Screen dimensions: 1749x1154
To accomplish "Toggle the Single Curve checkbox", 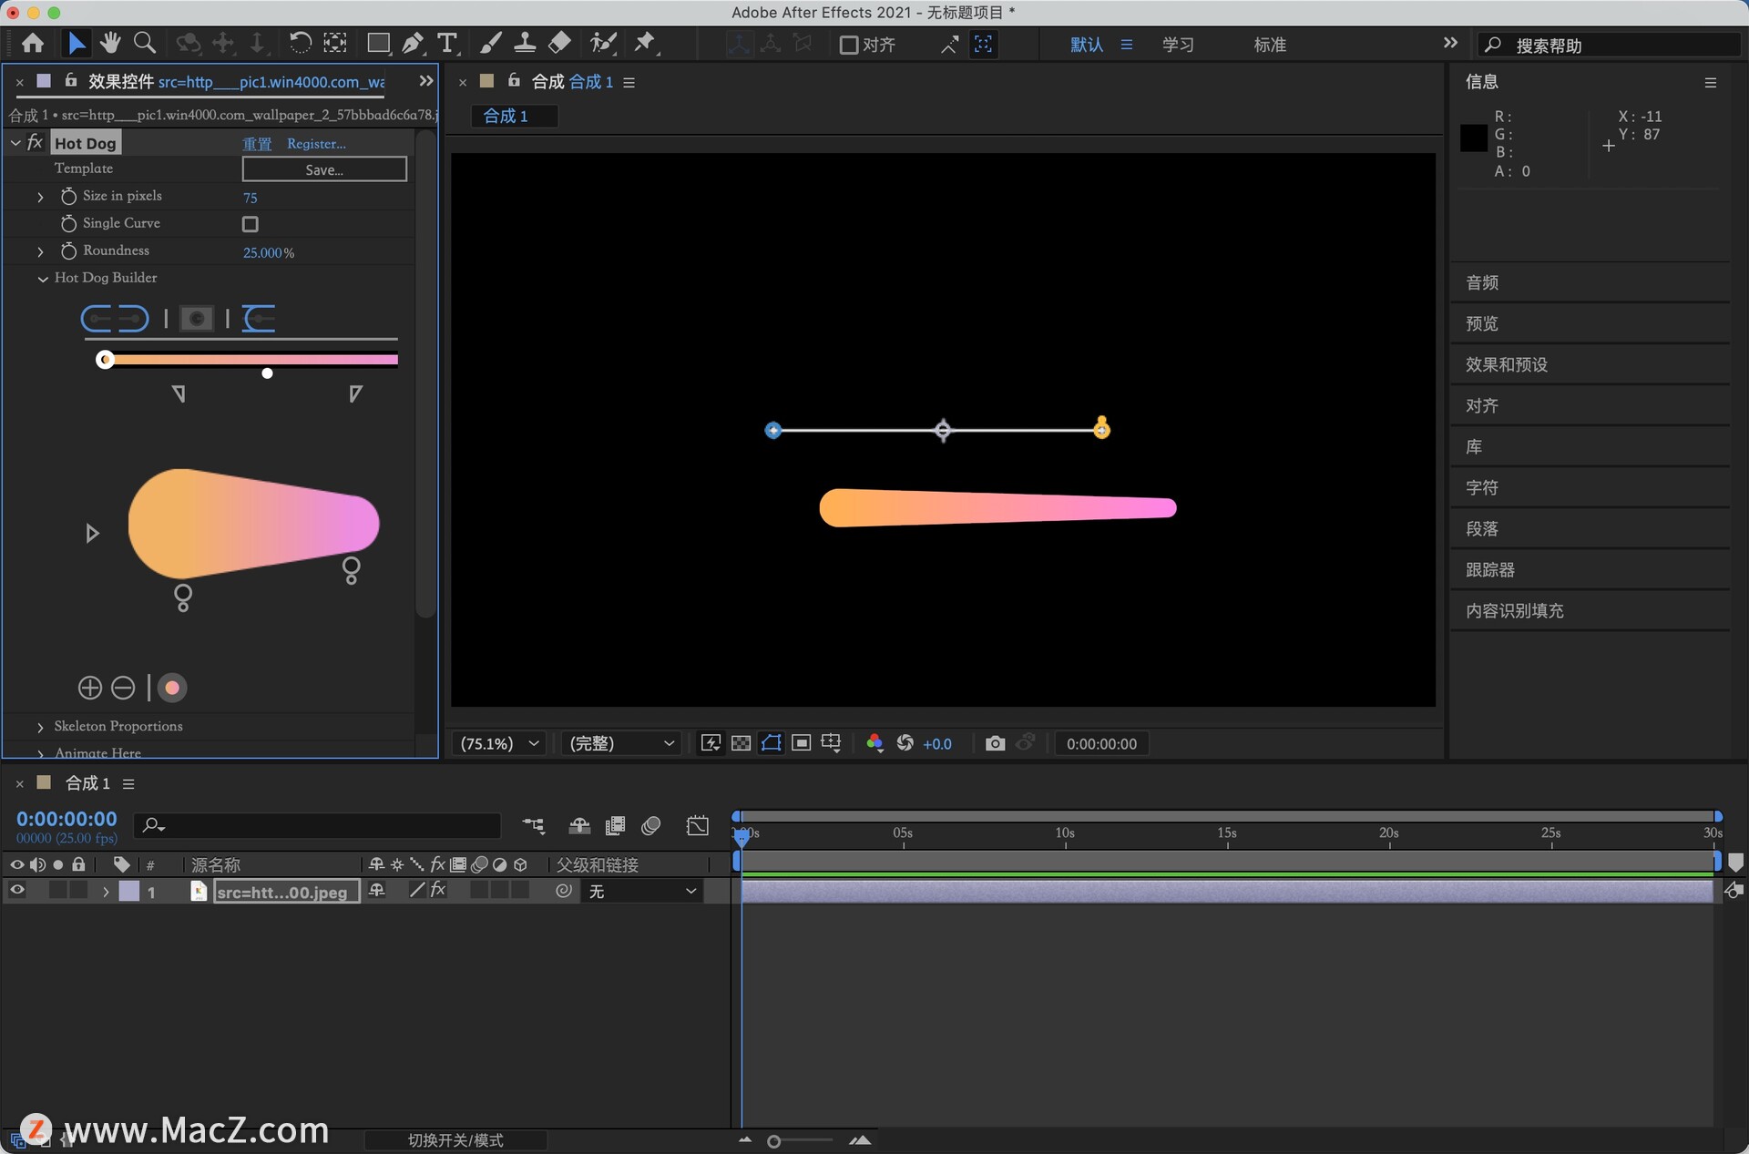I will coord(251,224).
